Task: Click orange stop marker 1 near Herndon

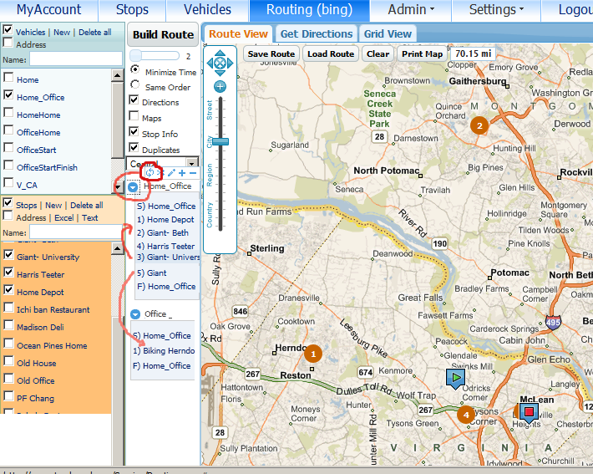Action: tap(312, 354)
